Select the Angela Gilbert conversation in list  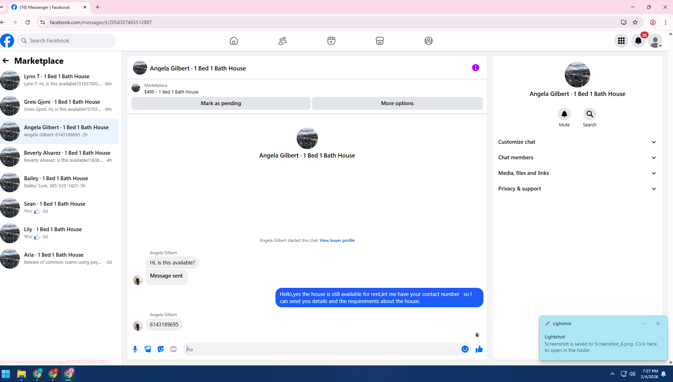(59, 131)
